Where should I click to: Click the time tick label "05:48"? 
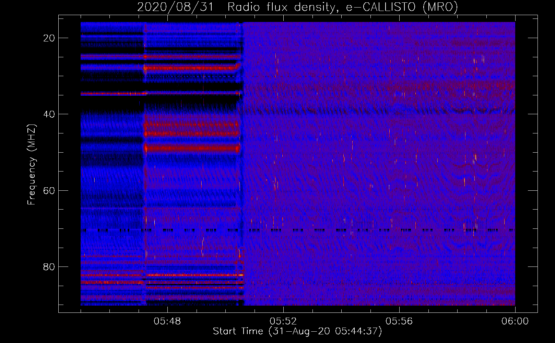(167, 321)
